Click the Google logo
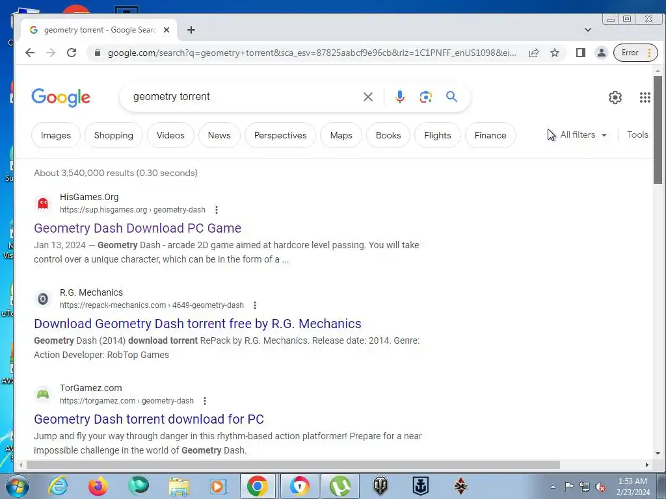The image size is (666, 499). [x=60, y=97]
